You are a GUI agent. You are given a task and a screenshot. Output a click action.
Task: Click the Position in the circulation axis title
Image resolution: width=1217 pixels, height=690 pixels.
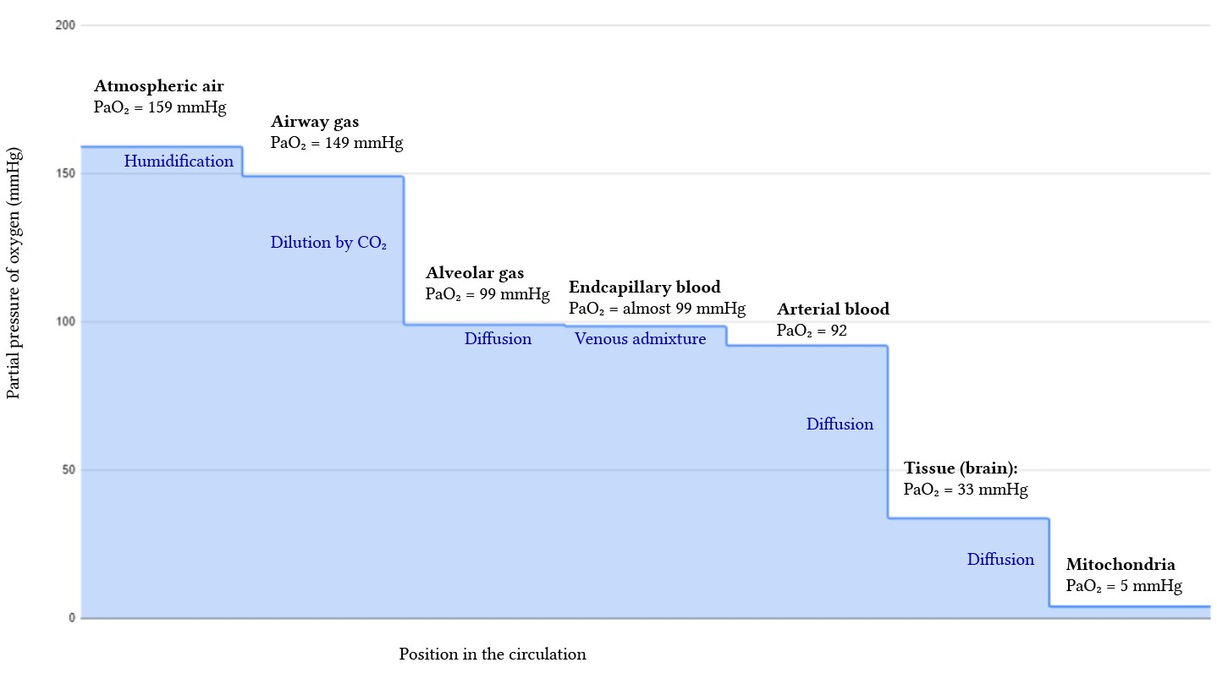click(x=493, y=654)
